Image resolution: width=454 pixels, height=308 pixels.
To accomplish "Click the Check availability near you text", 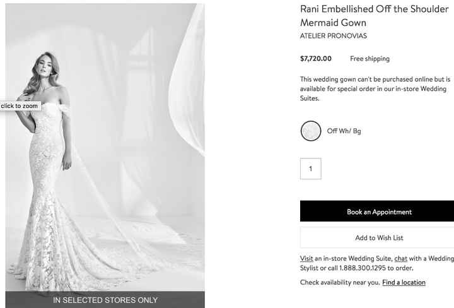I will pyautogui.click(x=339, y=282).
